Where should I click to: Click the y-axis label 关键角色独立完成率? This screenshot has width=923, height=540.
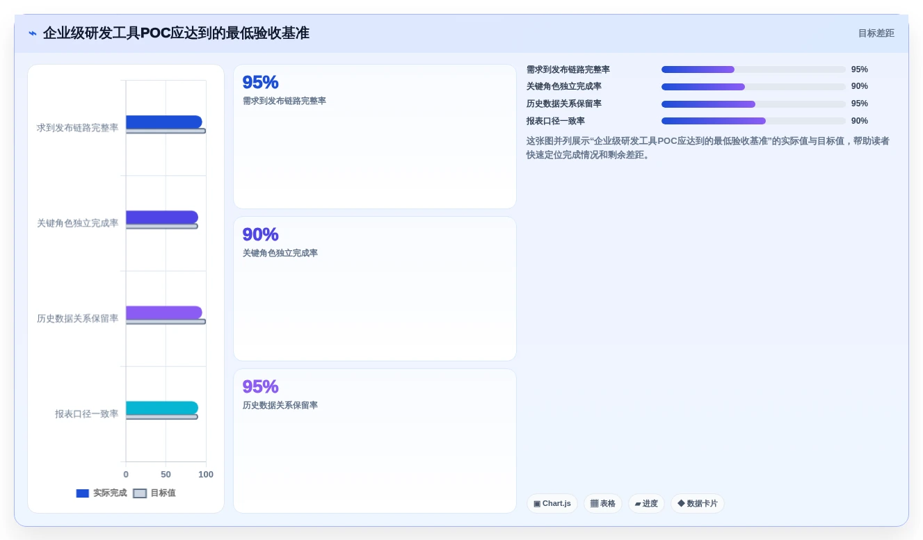77,223
